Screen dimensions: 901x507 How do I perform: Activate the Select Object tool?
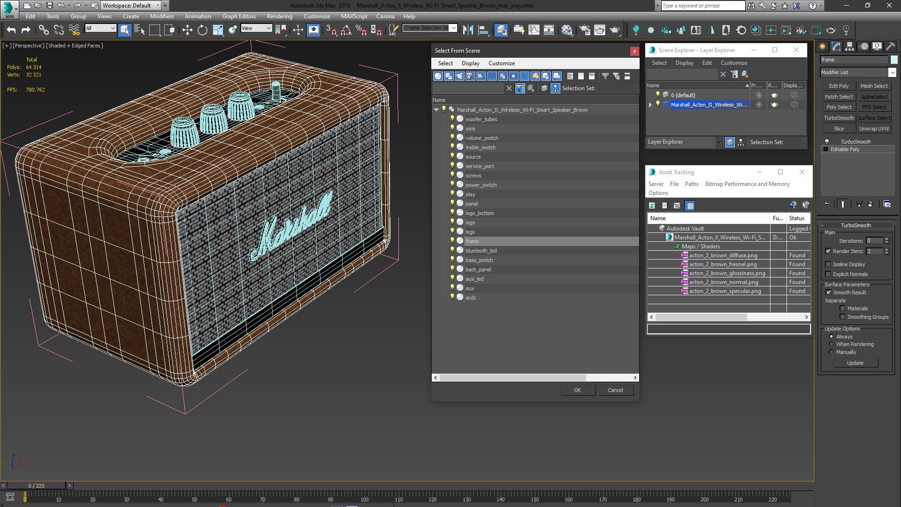(124, 30)
